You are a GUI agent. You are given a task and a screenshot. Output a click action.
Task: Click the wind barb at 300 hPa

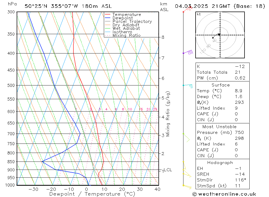[187, 9]
